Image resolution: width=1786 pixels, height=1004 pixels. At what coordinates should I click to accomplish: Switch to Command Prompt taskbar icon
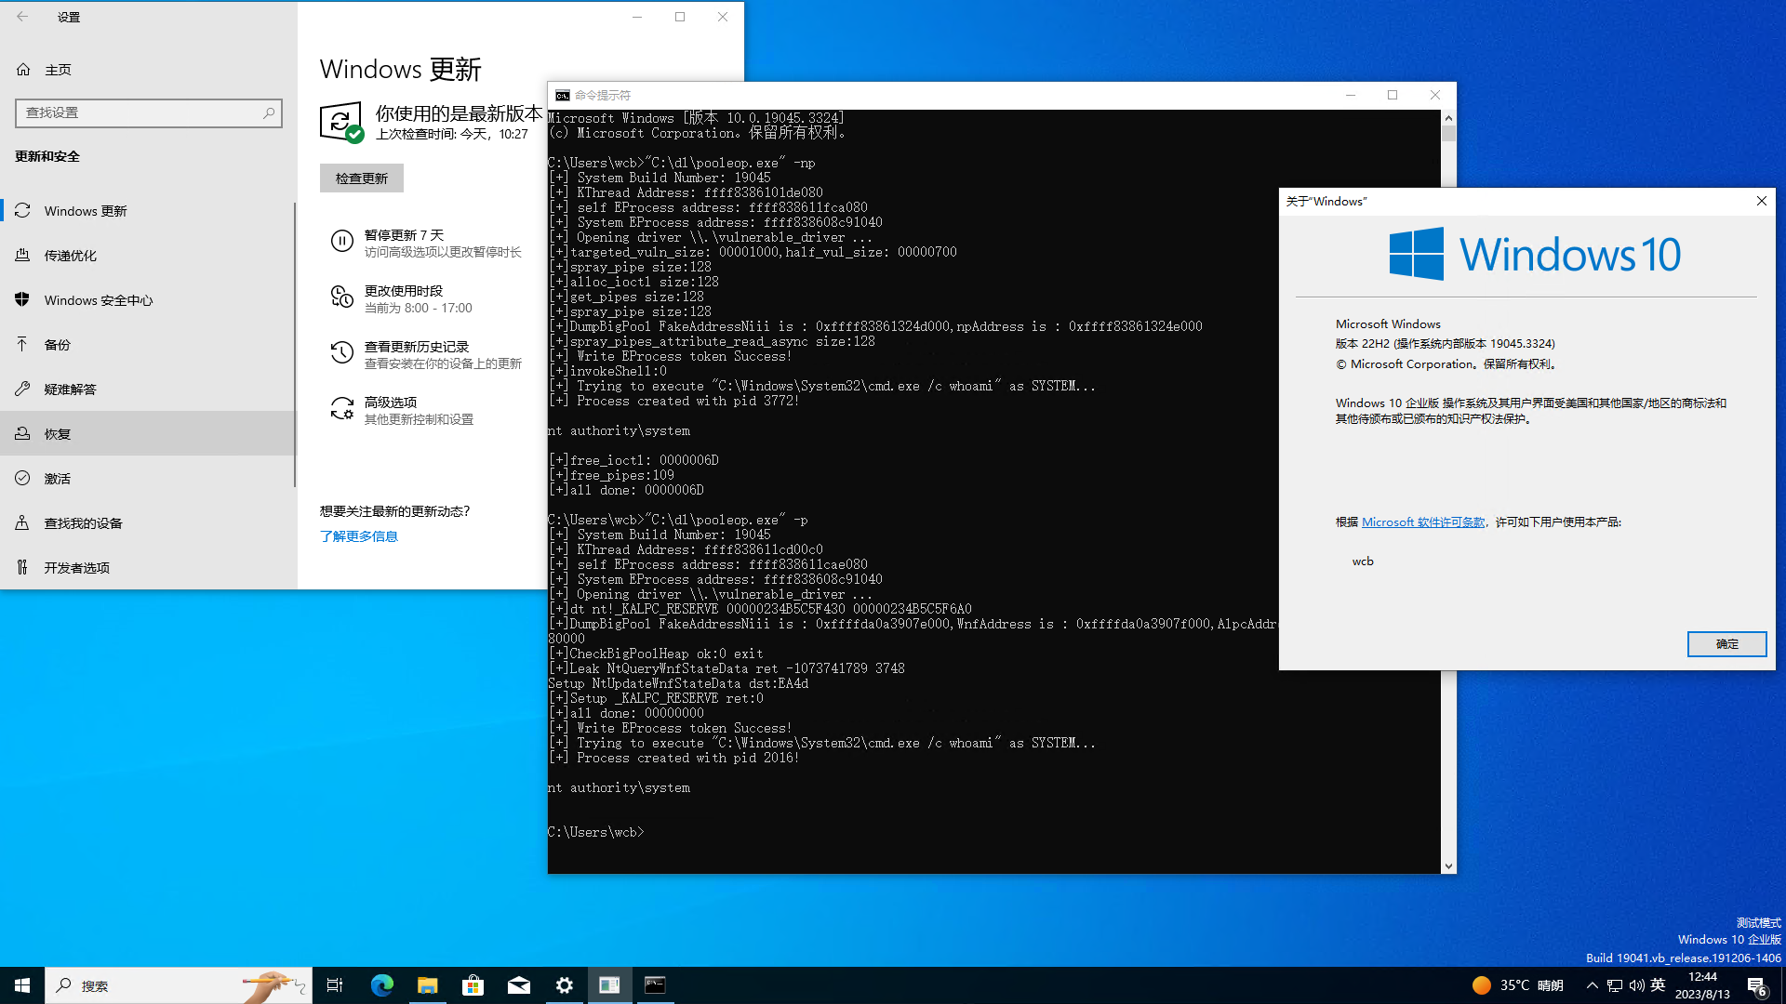pyautogui.click(x=655, y=985)
